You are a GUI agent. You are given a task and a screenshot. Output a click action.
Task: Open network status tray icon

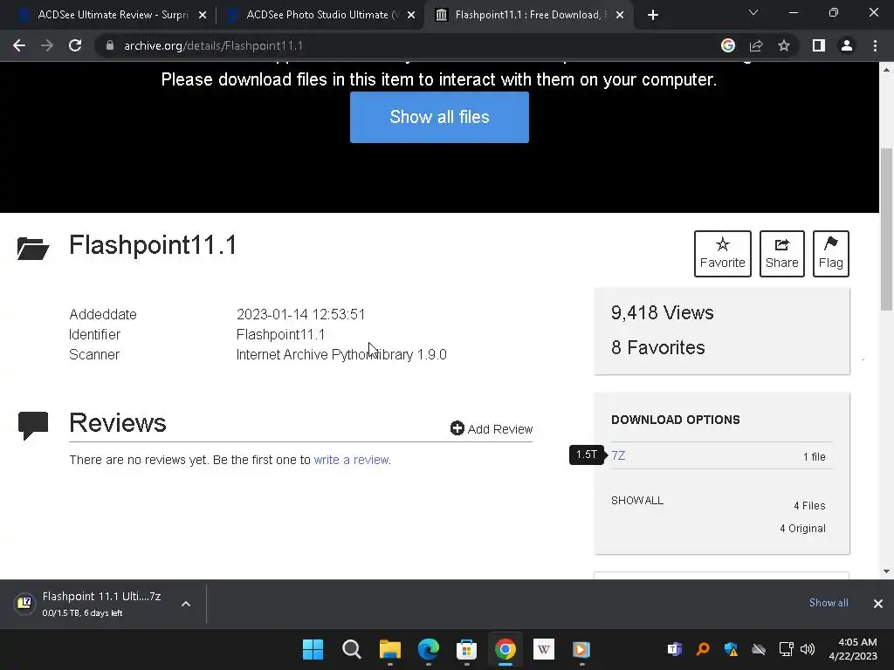pyautogui.click(x=787, y=649)
